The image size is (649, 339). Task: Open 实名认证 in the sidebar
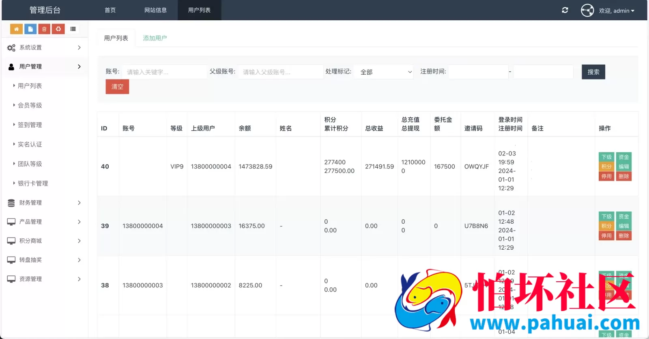click(x=30, y=144)
